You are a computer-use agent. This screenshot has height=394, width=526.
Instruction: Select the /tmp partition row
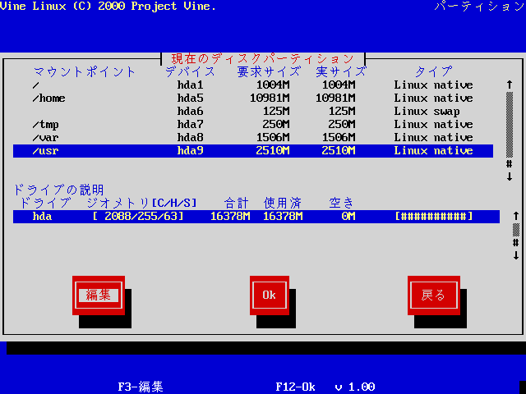tap(253, 124)
